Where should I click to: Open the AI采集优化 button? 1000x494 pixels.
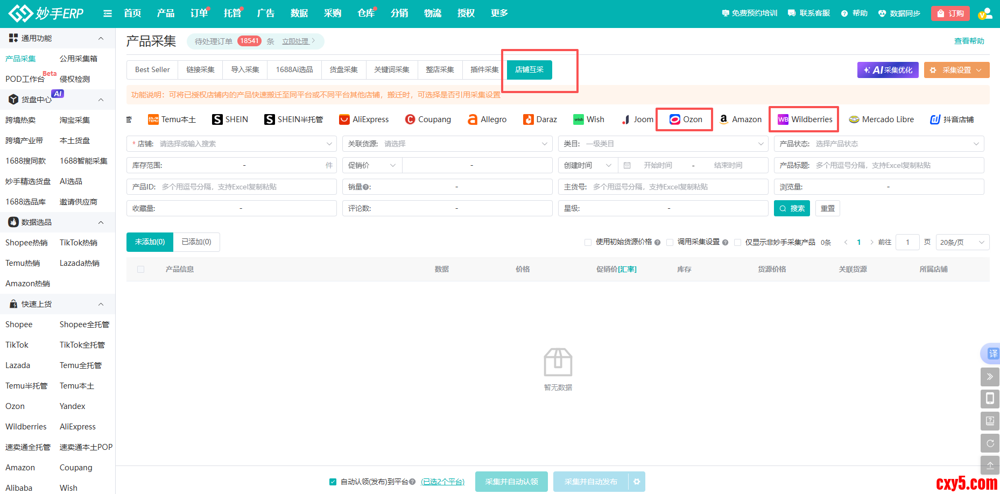pyautogui.click(x=888, y=70)
